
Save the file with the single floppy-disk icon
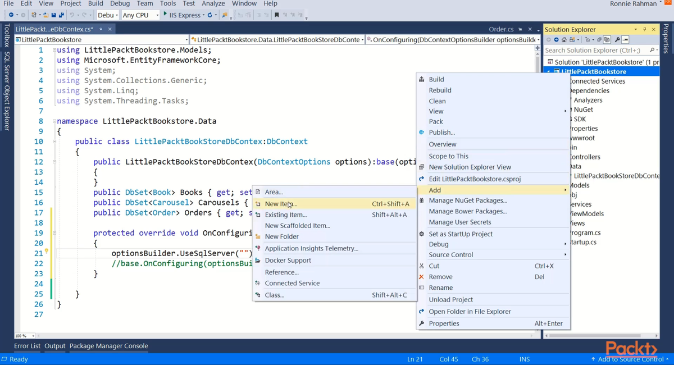tap(53, 15)
